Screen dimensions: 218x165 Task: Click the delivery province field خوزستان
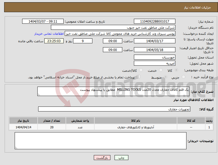(x=155, y=57)
